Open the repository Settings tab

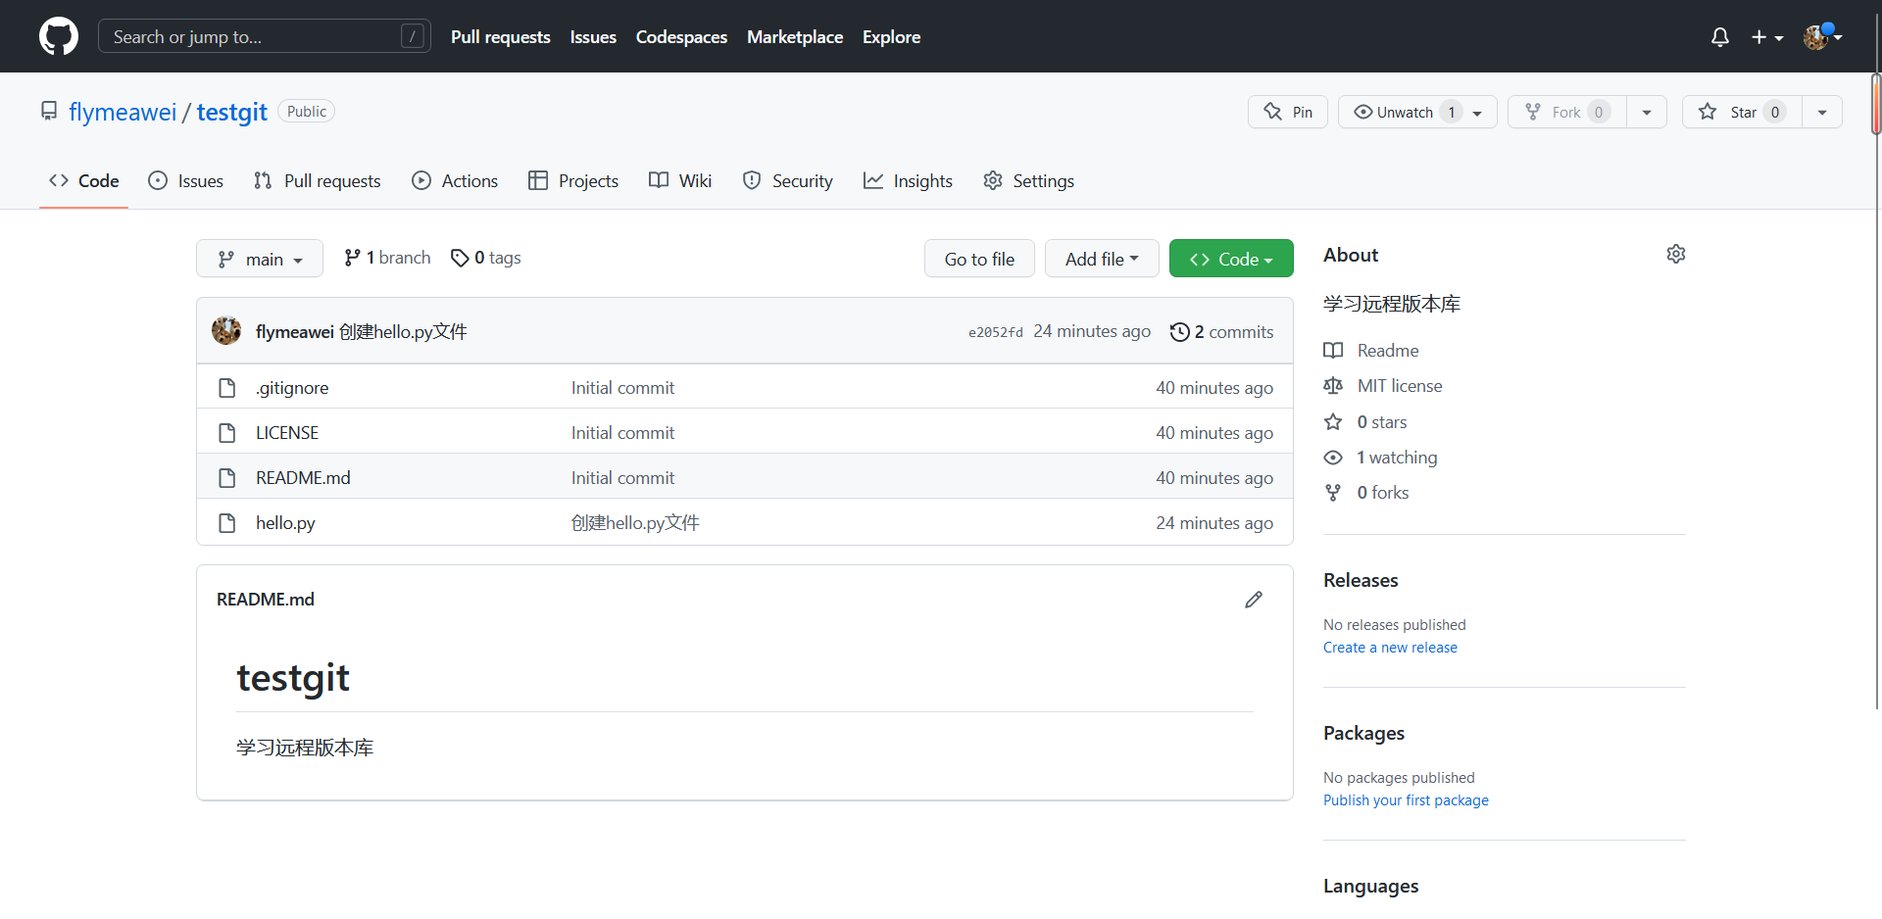point(1028,180)
